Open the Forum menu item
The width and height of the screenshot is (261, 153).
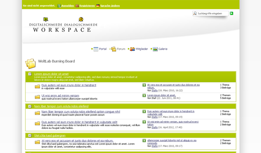[x=121, y=49]
